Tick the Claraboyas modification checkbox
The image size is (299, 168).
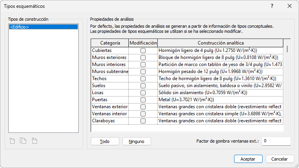143,121
